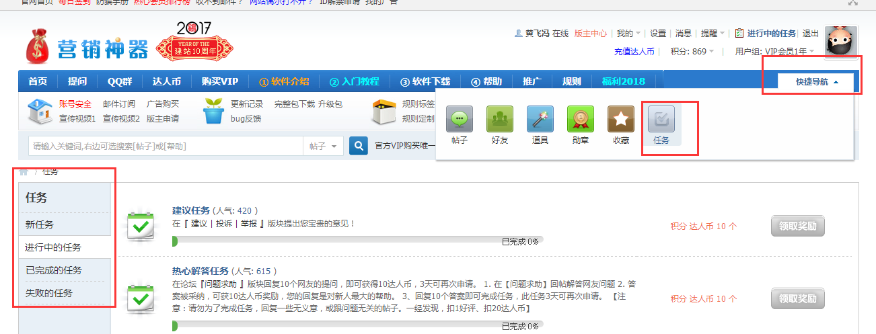Select 已完成的任务 in the sidebar
Viewport: 876px width, 334px height.
click(54, 270)
